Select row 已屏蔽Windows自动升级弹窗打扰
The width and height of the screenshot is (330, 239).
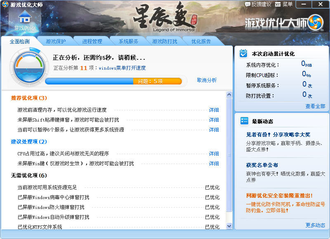coord(118,217)
